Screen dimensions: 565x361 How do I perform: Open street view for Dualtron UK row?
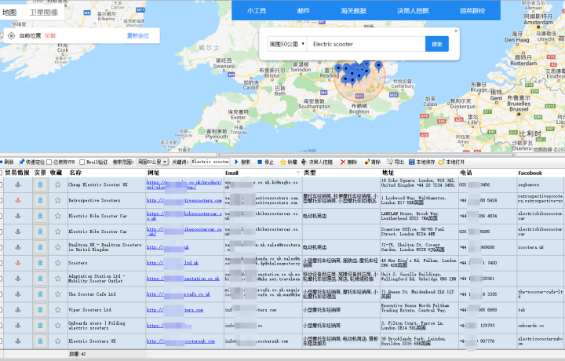click(40, 247)
